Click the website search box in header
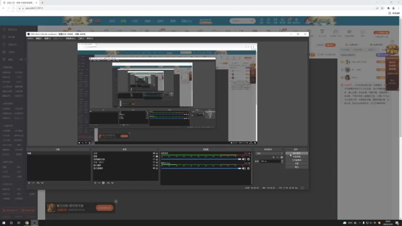Screen dimensions: 402x226 click(242, 21)
